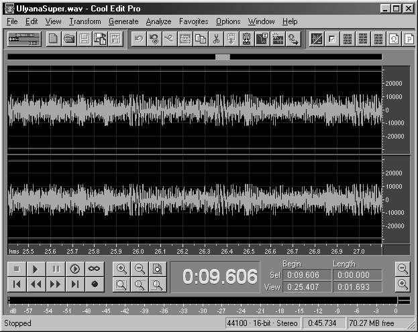
Task: Create a new file via the toolbar
Action: click(54, 39)
